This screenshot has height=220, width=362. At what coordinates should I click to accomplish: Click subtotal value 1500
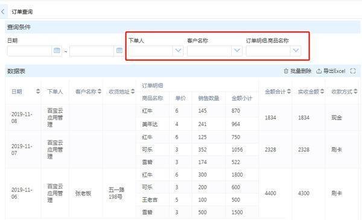pyautogui.click(x=237, y=212)
